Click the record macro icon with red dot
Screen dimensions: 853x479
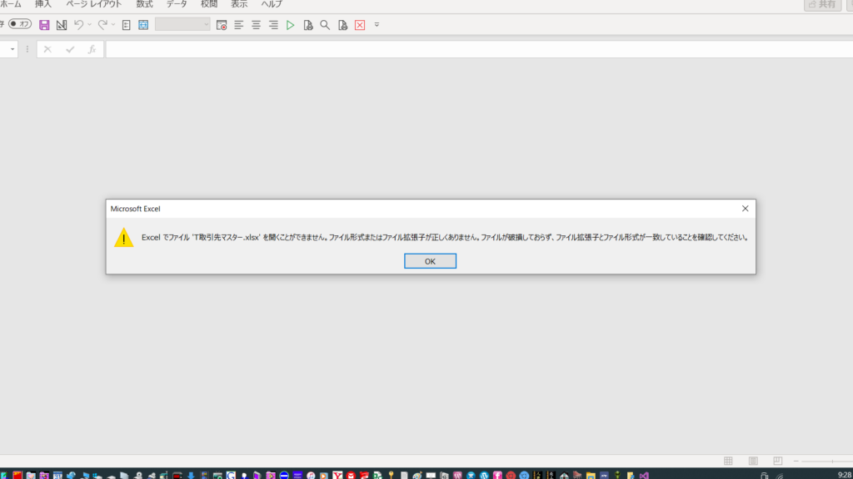click(x=222, y=25)
